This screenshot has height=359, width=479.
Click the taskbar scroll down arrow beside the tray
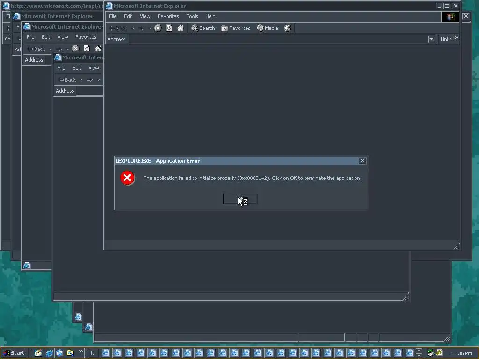pyautogui.click(x=419, y=355)
